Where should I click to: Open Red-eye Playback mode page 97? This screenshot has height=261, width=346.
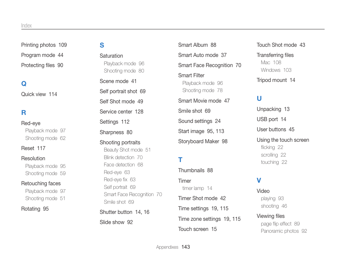coord(45,130)
